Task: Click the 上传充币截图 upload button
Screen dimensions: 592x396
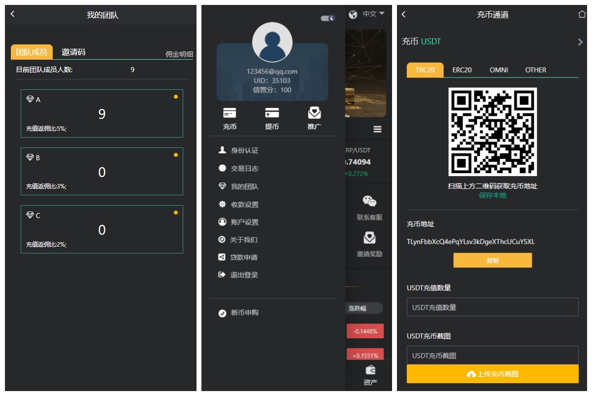Action: click(x=493, y=374)
